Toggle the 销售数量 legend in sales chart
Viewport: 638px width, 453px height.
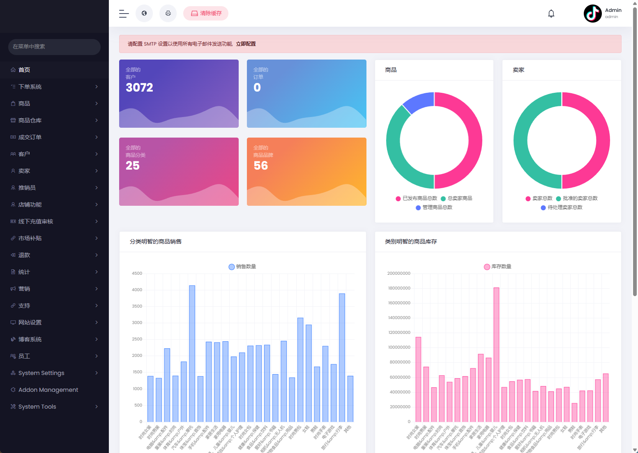242,267
